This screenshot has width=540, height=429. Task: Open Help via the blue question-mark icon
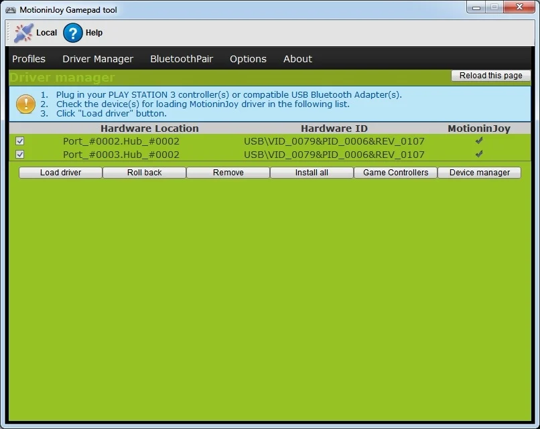pyautogui.click(x=72, y=33)
